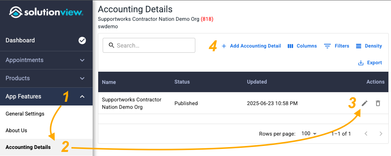Screen dimensions: 391x156
Task: Open the Density button label
Action: pyautogui.click(x=373, y=46)
